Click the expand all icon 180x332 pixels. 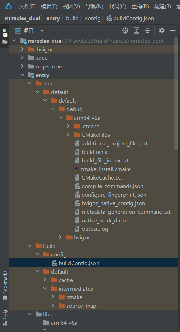pos(136,31)
